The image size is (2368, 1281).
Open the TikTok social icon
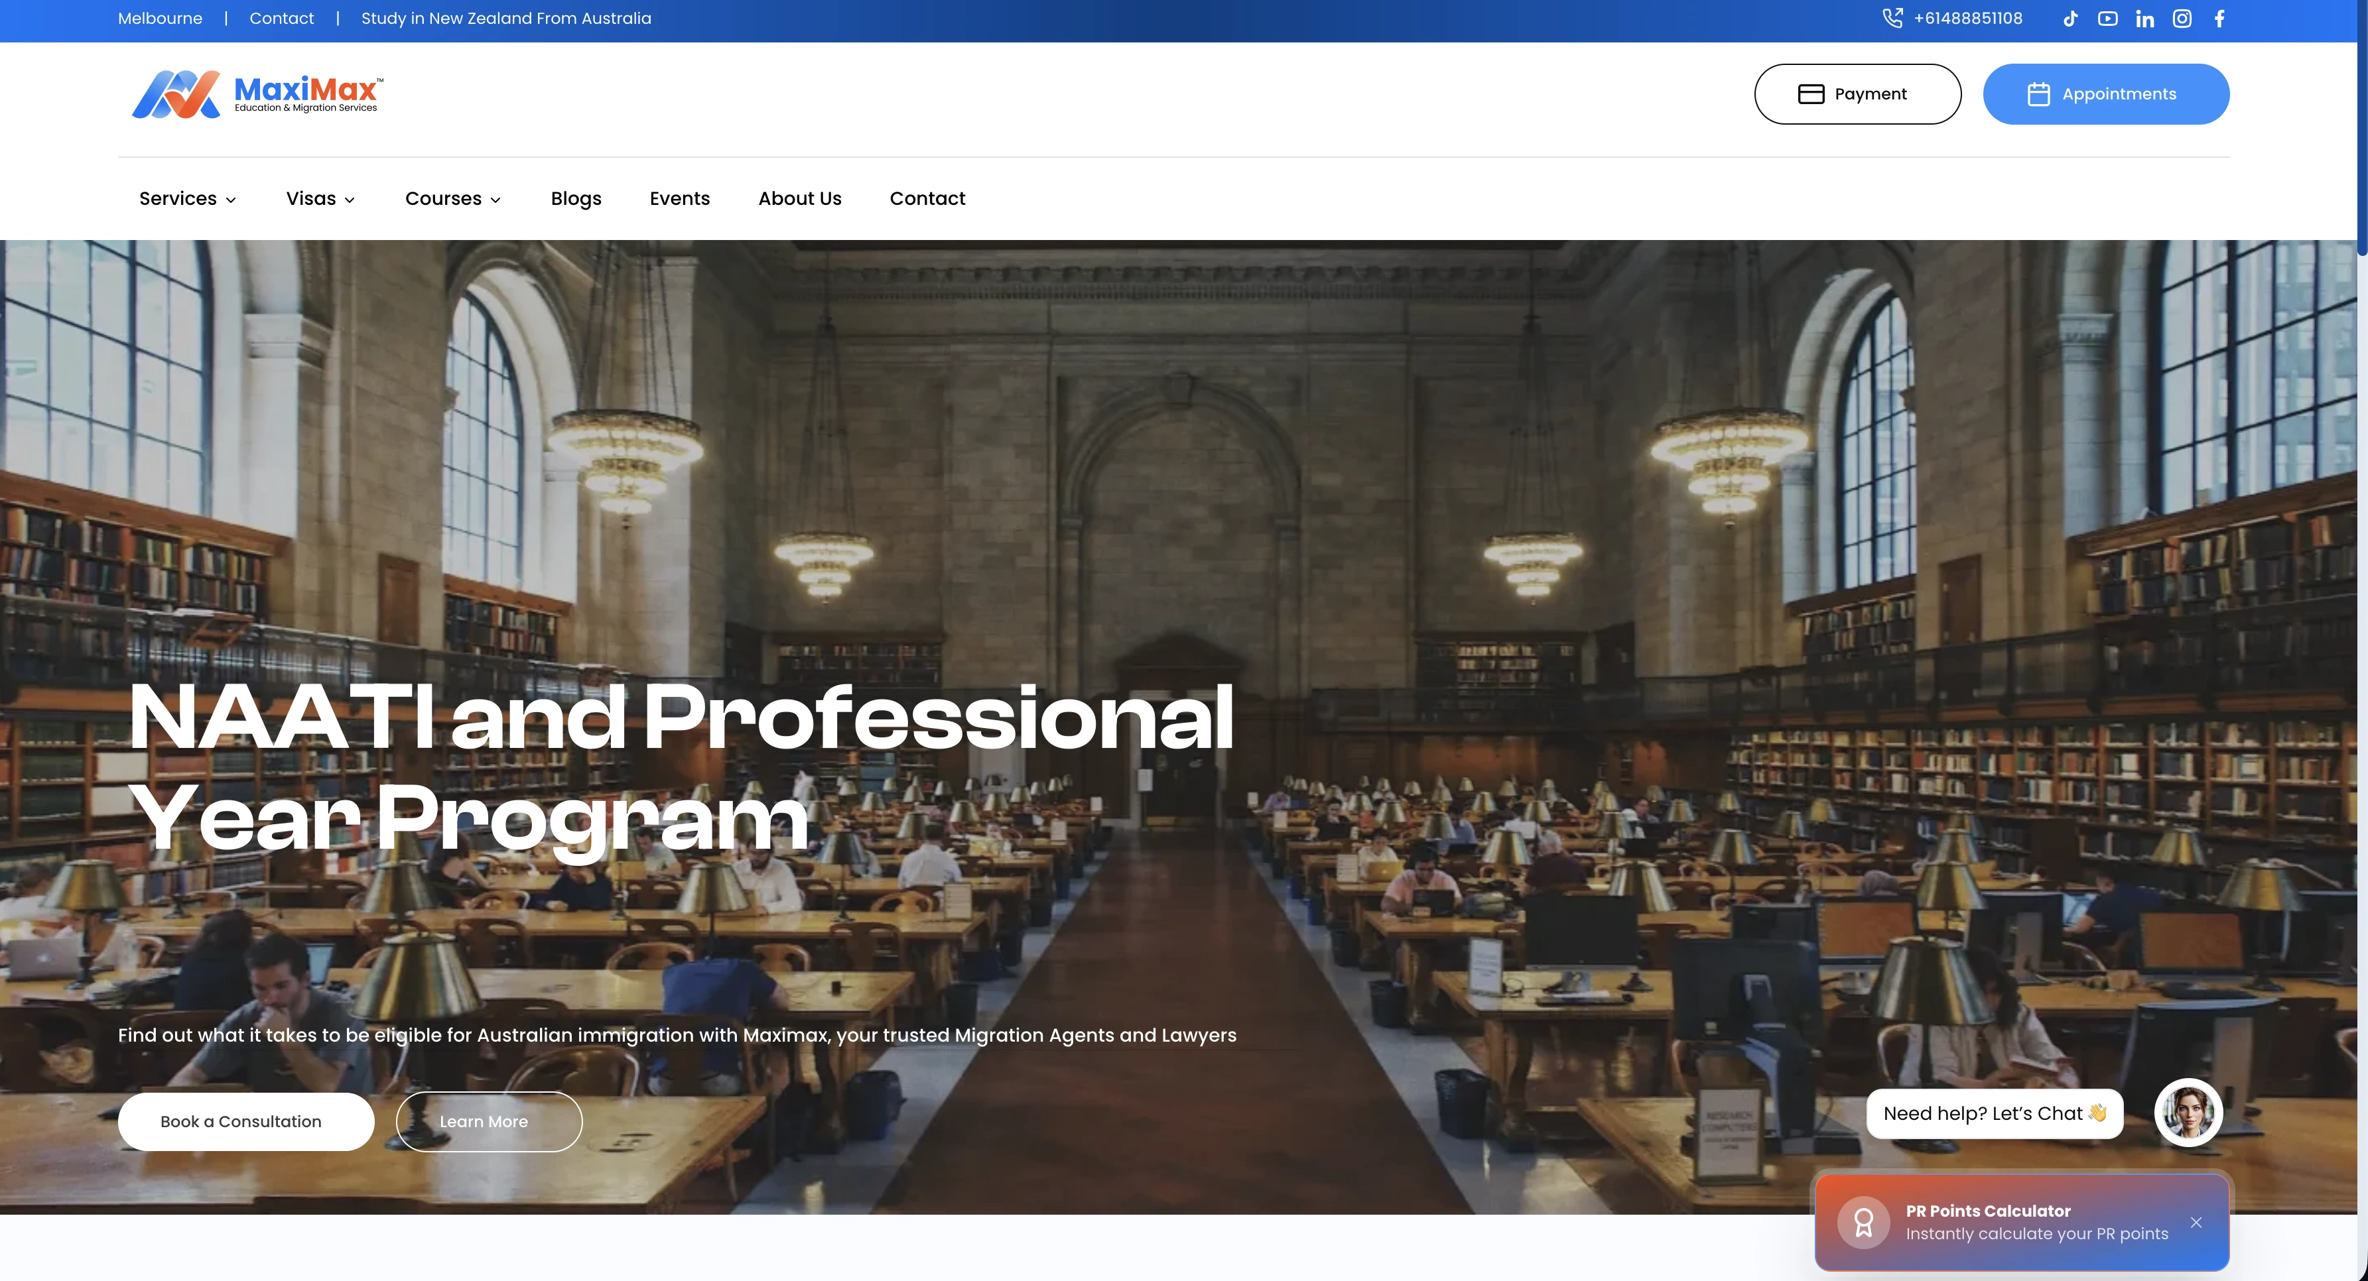2070,19
